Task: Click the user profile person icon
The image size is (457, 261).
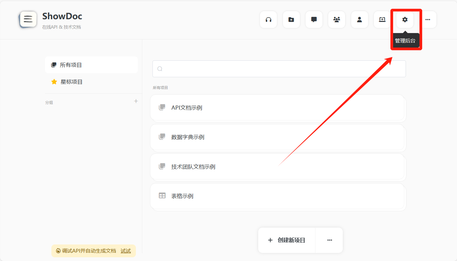Action: (359, 20)
